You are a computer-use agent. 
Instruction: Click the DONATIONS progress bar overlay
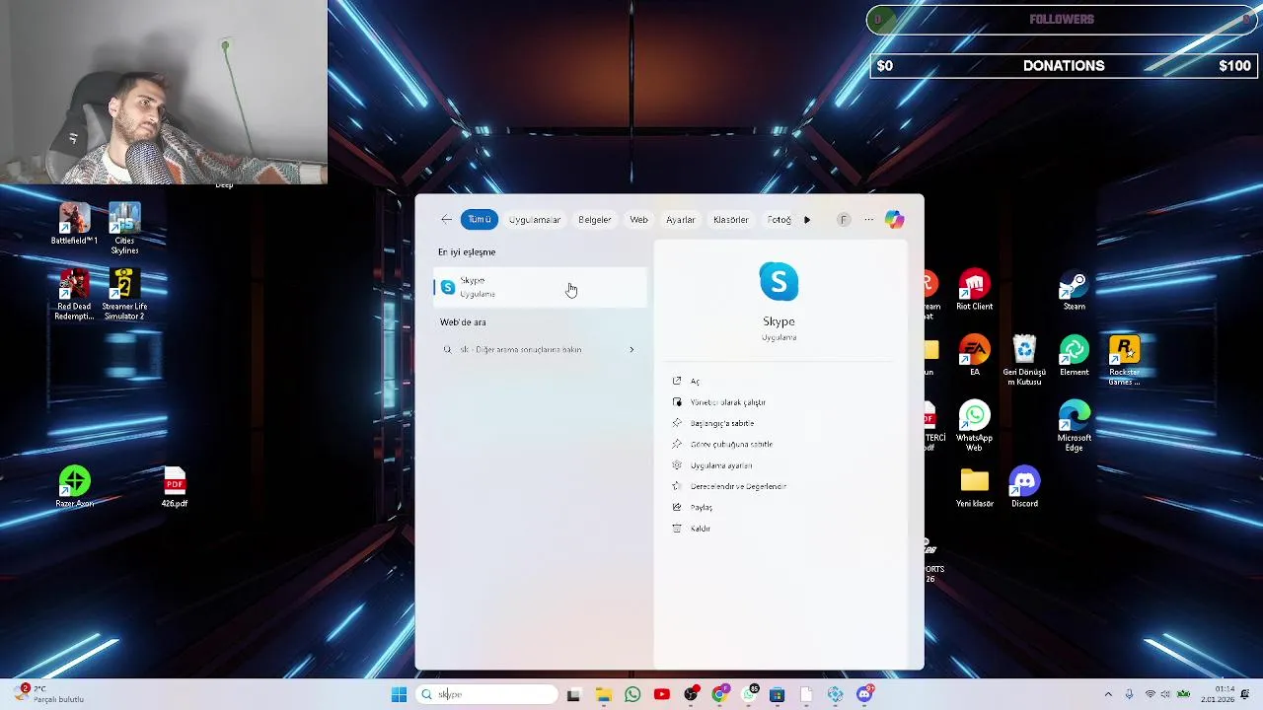[1063, 66]
